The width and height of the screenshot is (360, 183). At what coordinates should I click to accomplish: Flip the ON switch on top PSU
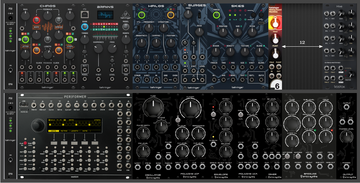10,70
